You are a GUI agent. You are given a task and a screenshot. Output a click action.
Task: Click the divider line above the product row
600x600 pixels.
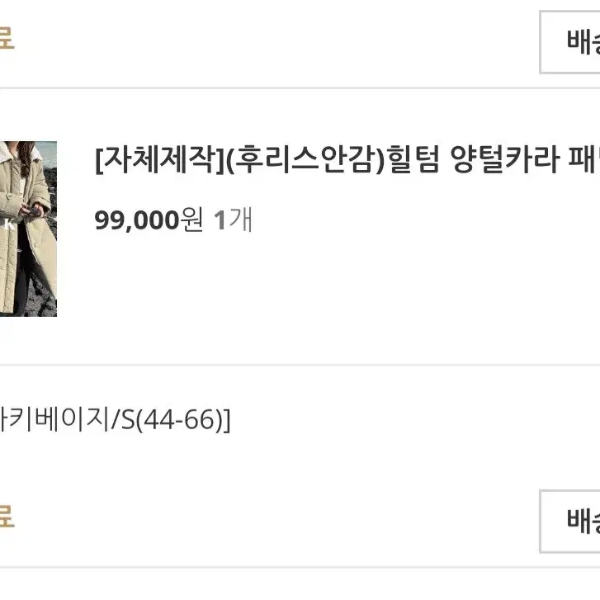click(300, 88)
